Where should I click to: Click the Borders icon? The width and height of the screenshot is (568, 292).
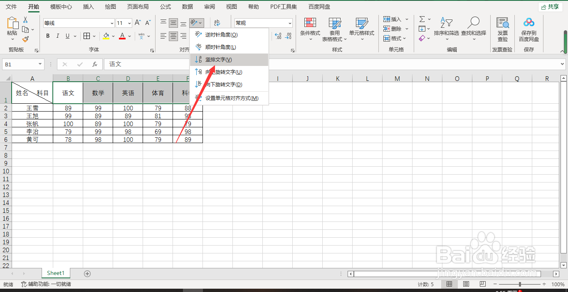coord(86,36)
